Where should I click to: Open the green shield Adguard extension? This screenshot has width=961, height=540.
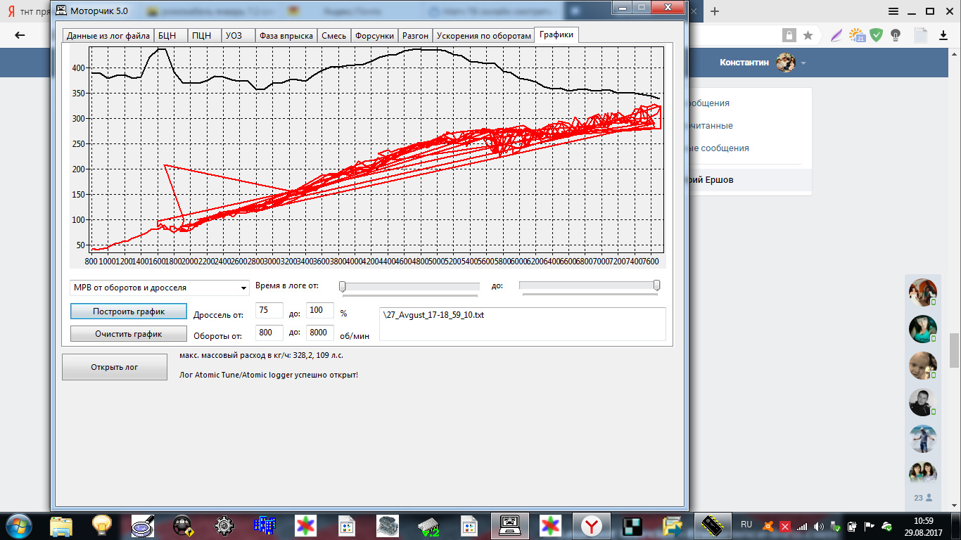coord(876,35)
